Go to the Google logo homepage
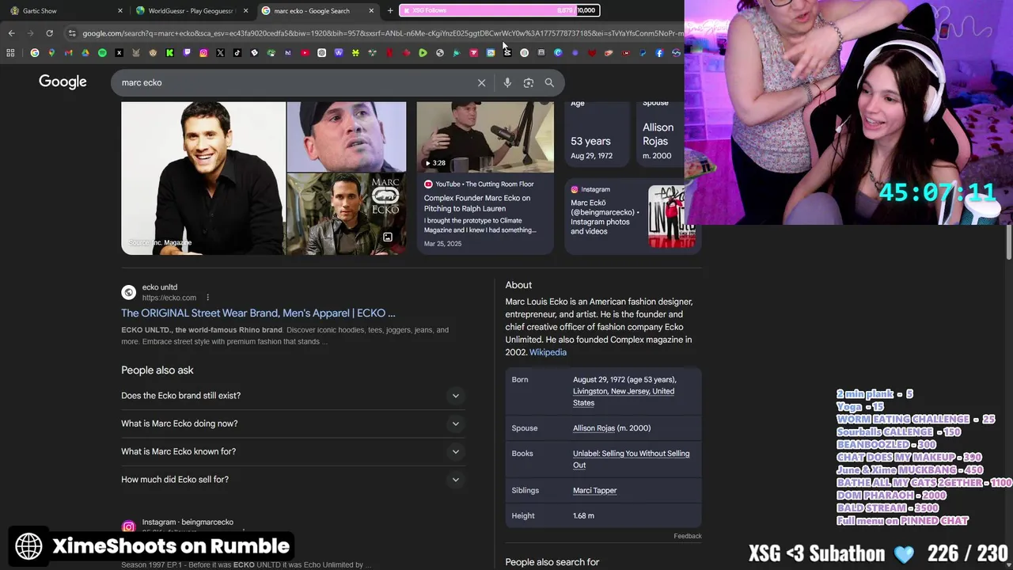 [63, 82]
